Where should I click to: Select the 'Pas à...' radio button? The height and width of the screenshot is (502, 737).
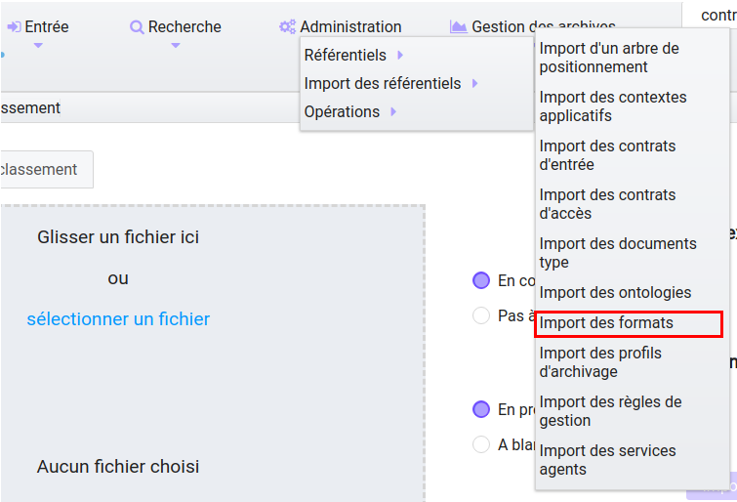point(481,315)
